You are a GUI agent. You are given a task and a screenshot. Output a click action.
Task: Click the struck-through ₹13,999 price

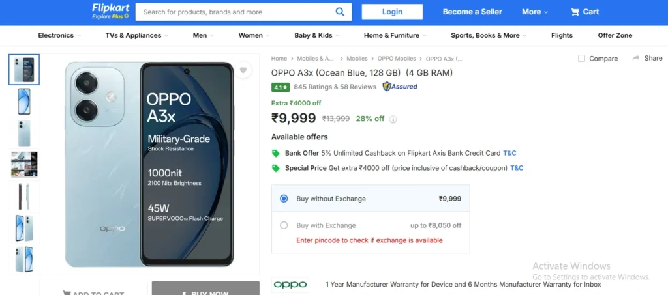click(x=336, y=119)
